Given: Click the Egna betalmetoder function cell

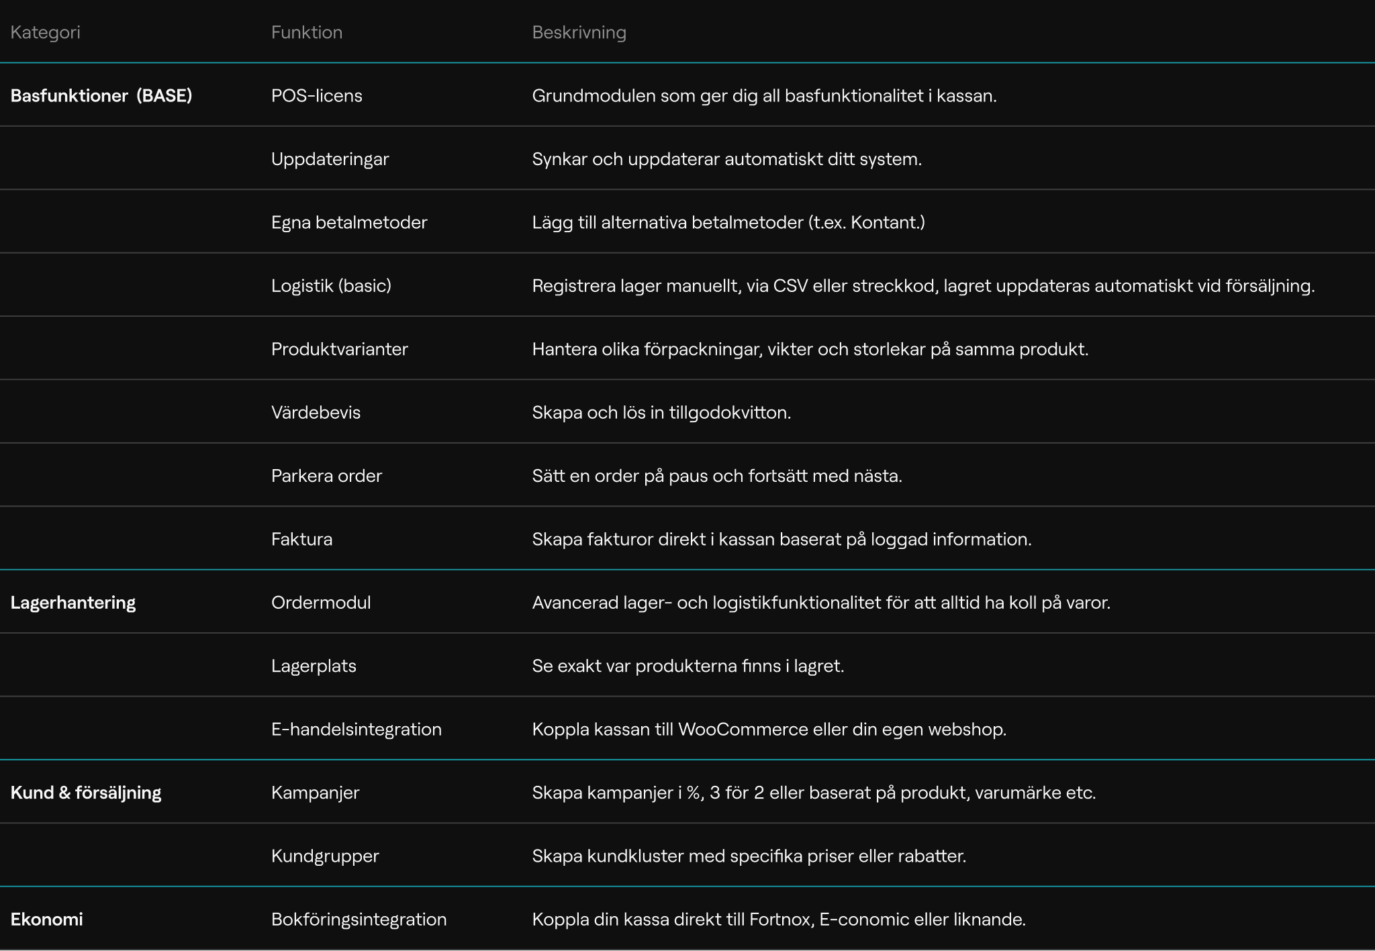Looking at the screenshot, I should 349,222.
